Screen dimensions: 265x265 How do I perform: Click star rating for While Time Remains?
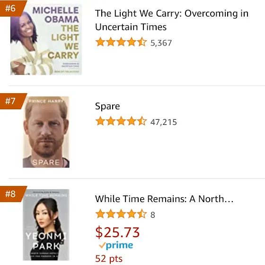coord(121,214)
